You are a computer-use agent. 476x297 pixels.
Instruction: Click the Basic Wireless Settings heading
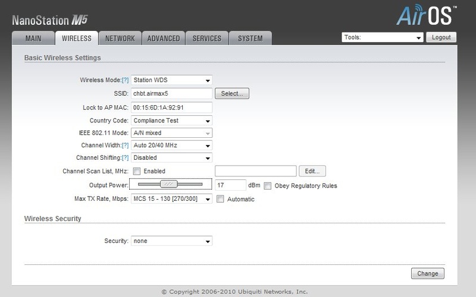click(x=62, y=58)
